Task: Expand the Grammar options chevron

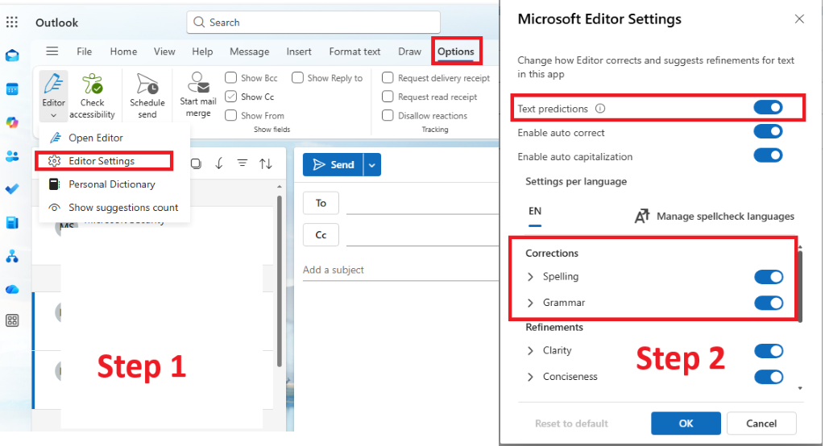Action: tap(530, 303)
